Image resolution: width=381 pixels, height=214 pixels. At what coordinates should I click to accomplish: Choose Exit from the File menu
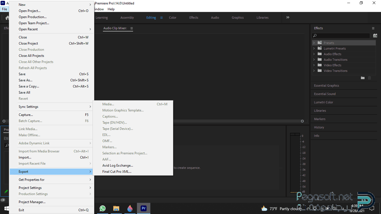tap(52, 210)
